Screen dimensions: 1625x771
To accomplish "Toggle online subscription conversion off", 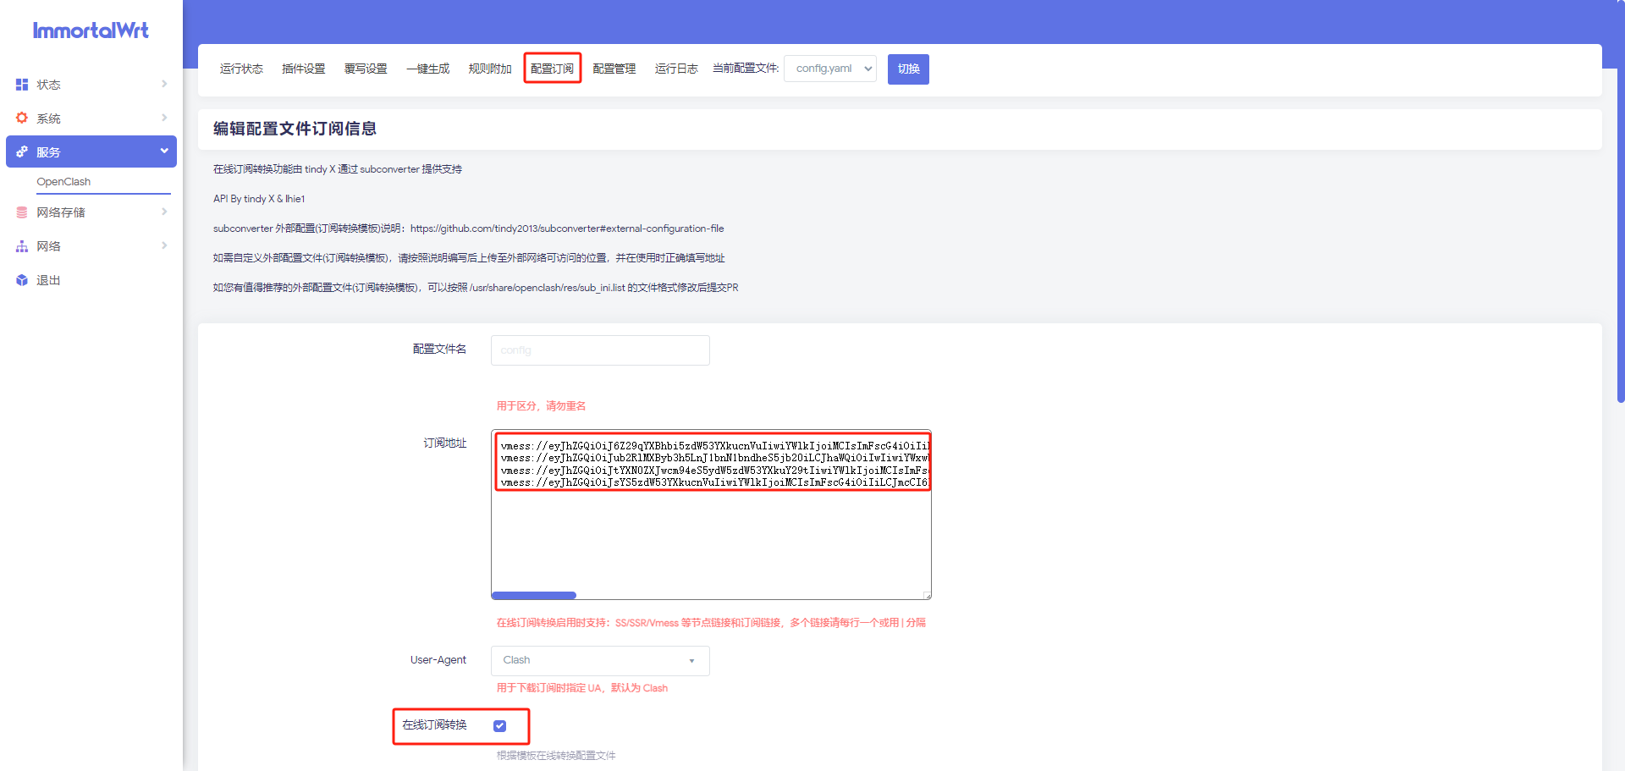I will pyautogui.click(x=499, y=725).
